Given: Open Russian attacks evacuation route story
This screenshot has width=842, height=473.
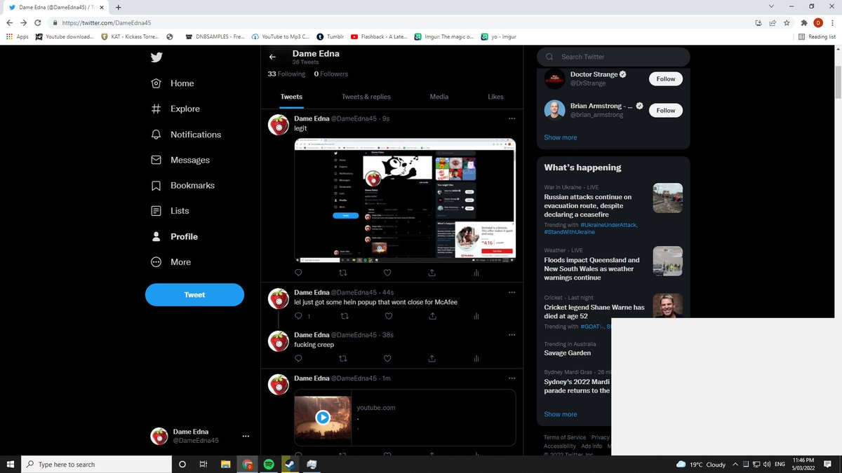Looking at the screenshot, I should 588,207.
